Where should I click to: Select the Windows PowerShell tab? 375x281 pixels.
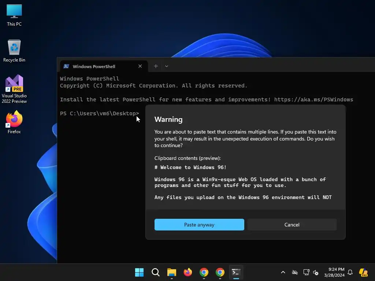click(104, 67)
